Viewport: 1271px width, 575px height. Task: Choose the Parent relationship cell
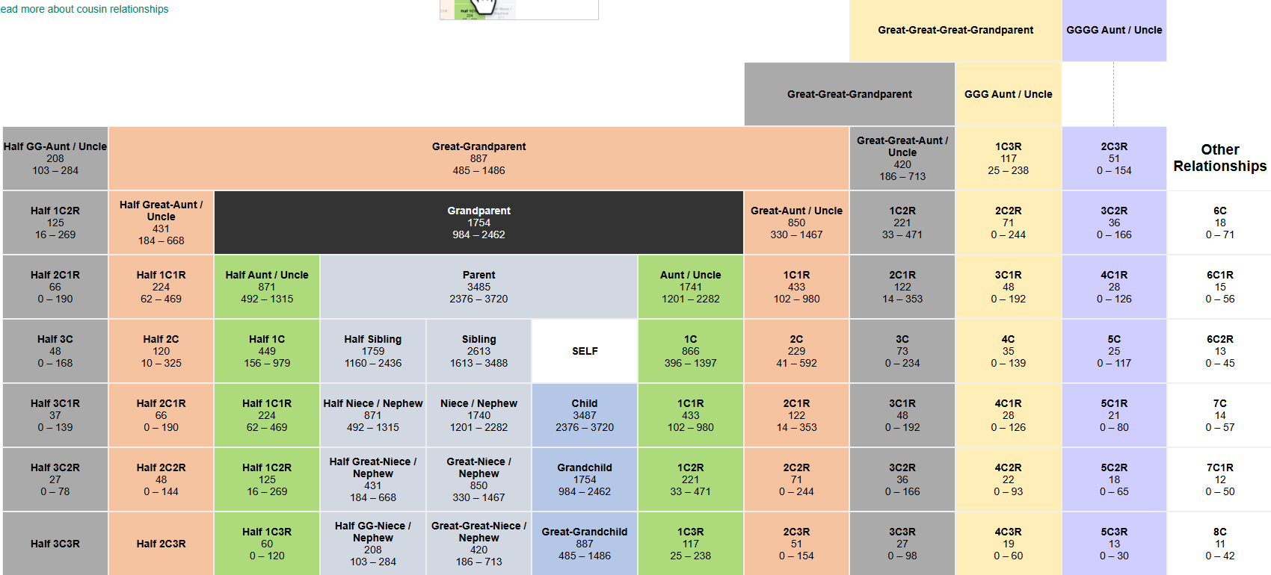coord(478,287)
